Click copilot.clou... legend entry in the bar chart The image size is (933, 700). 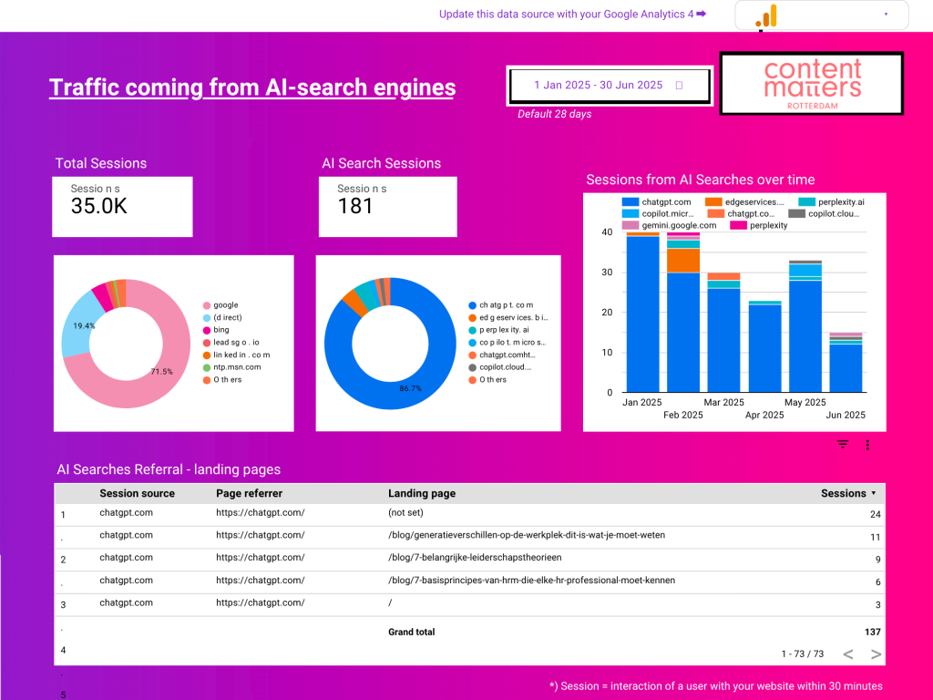(x=824, y=213)
